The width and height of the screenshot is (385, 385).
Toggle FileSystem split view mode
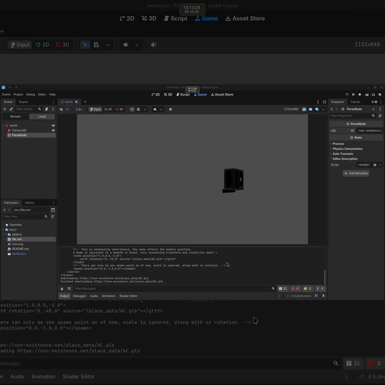point(53,210)
